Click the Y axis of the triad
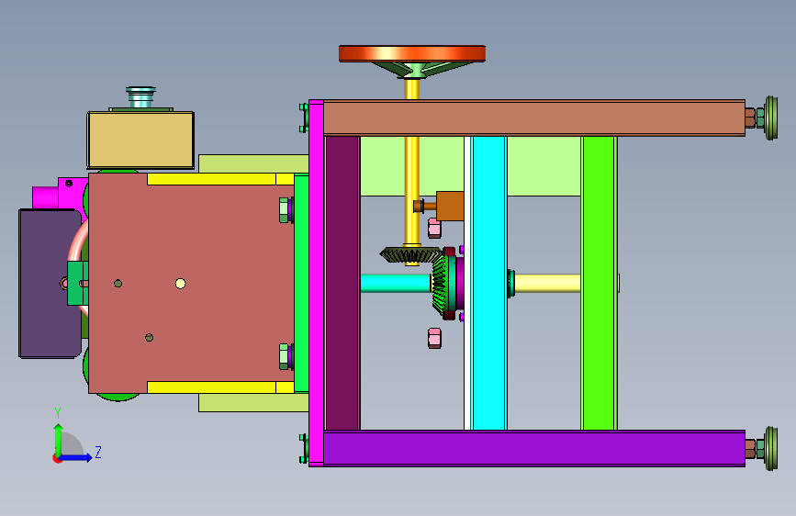796x516 pixels. [59, 438]
